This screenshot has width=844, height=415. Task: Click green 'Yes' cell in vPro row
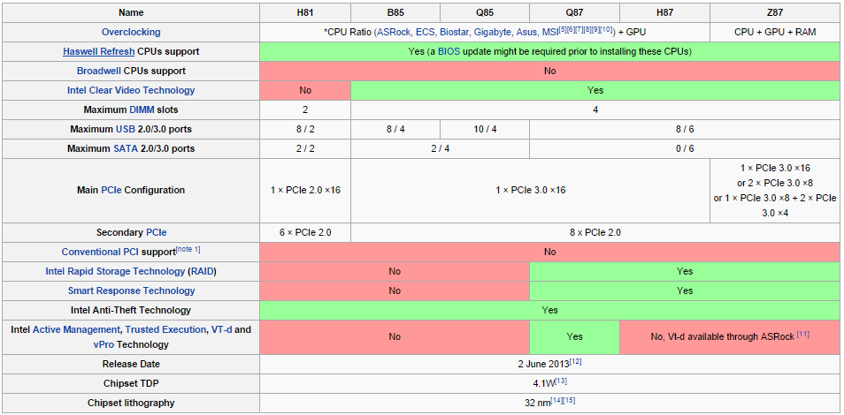574,336
